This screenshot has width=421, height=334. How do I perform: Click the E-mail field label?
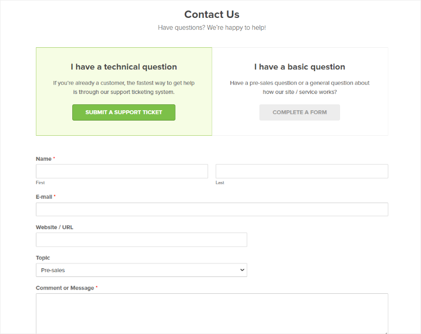click(44, 197)
